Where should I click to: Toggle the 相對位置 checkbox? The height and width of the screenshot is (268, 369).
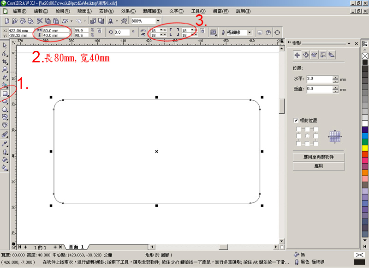(296, 121)
